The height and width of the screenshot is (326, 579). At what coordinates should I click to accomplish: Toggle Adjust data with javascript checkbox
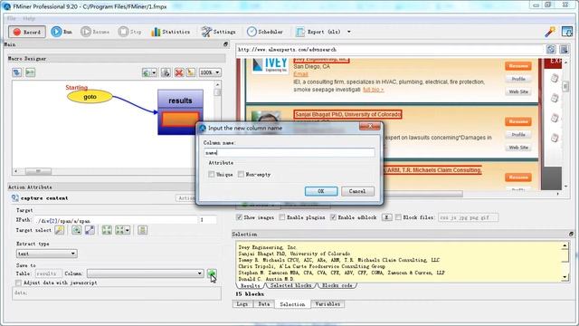(18, 283)
